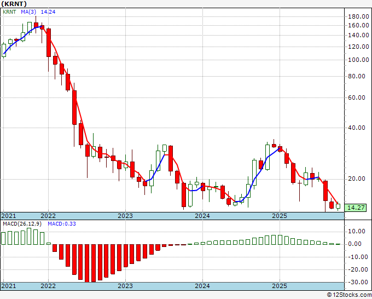The image size is (372, 299).
Task: Click the 2022 label on MACD timeline
Action: [x=48, y=286]
